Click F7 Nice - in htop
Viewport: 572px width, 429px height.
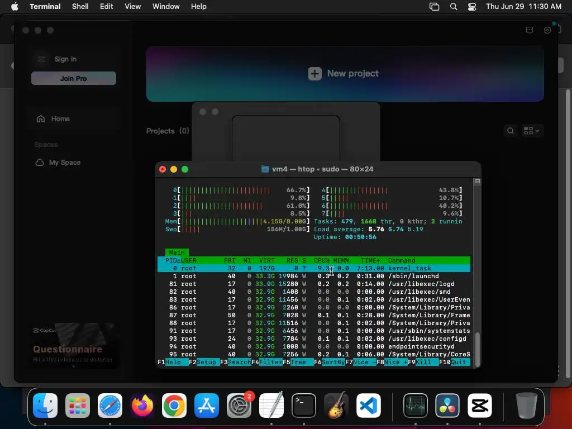361,362
